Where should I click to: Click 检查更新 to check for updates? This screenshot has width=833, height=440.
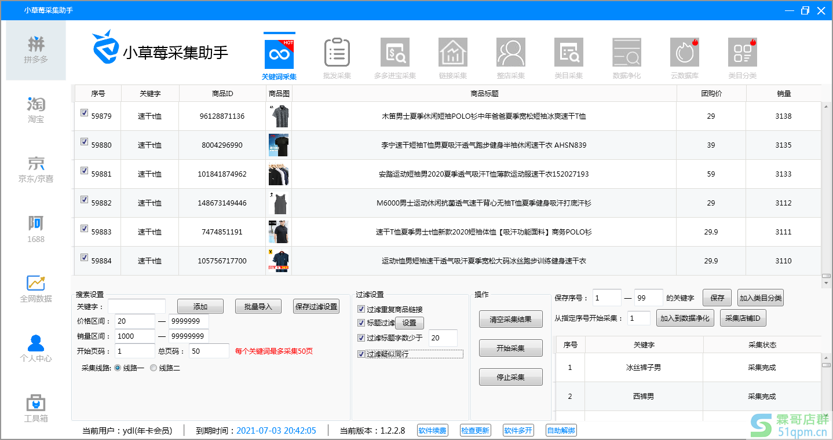pos(476,430)
